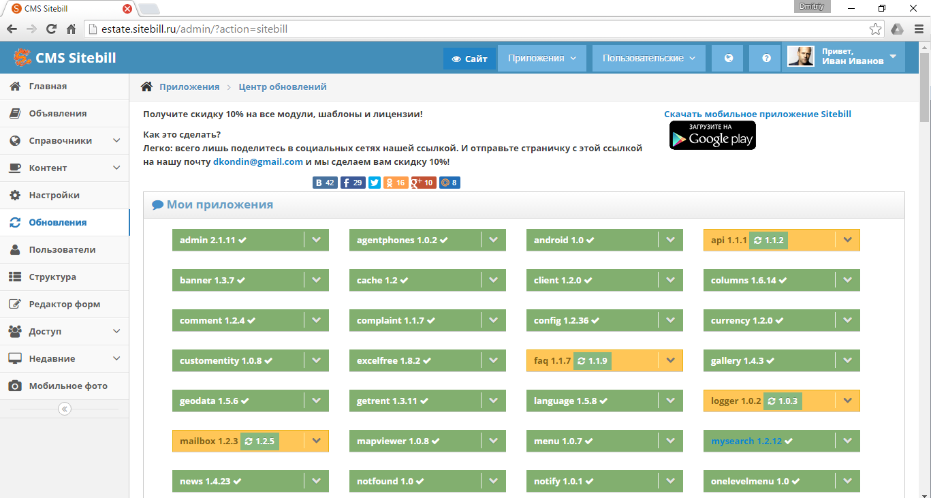This screenshot has width=931, height=498.
Task: Bookmark page with star icon
Action: click(x=876, y=29)
